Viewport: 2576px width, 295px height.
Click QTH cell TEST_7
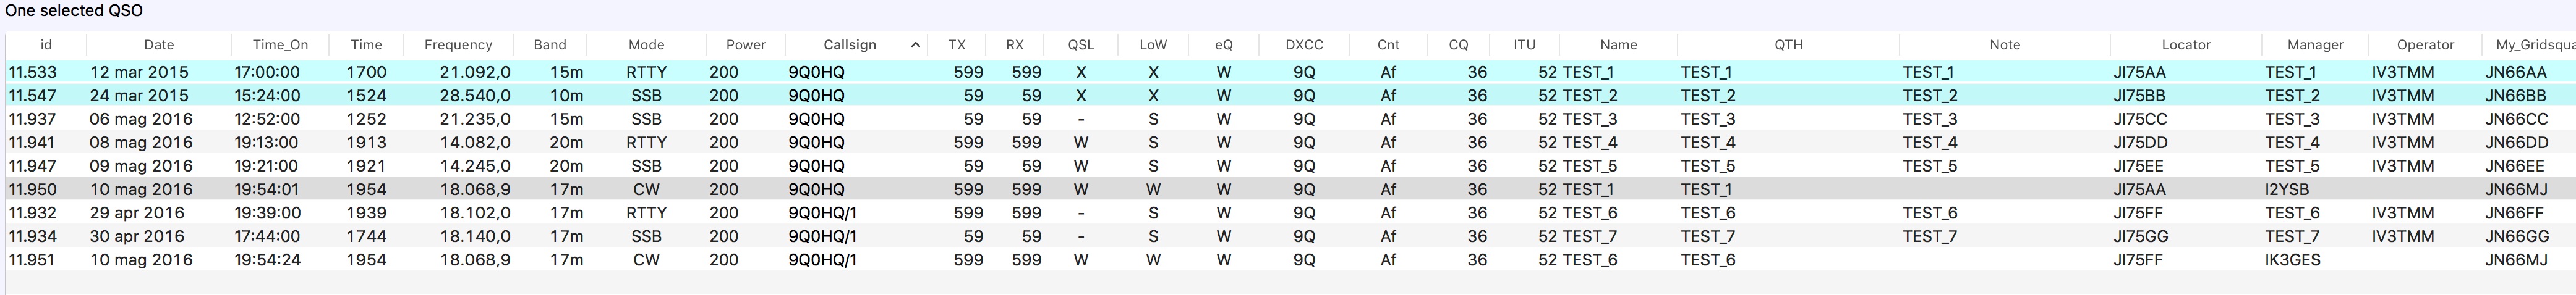pyautogui.click(x=1708, y=236)
